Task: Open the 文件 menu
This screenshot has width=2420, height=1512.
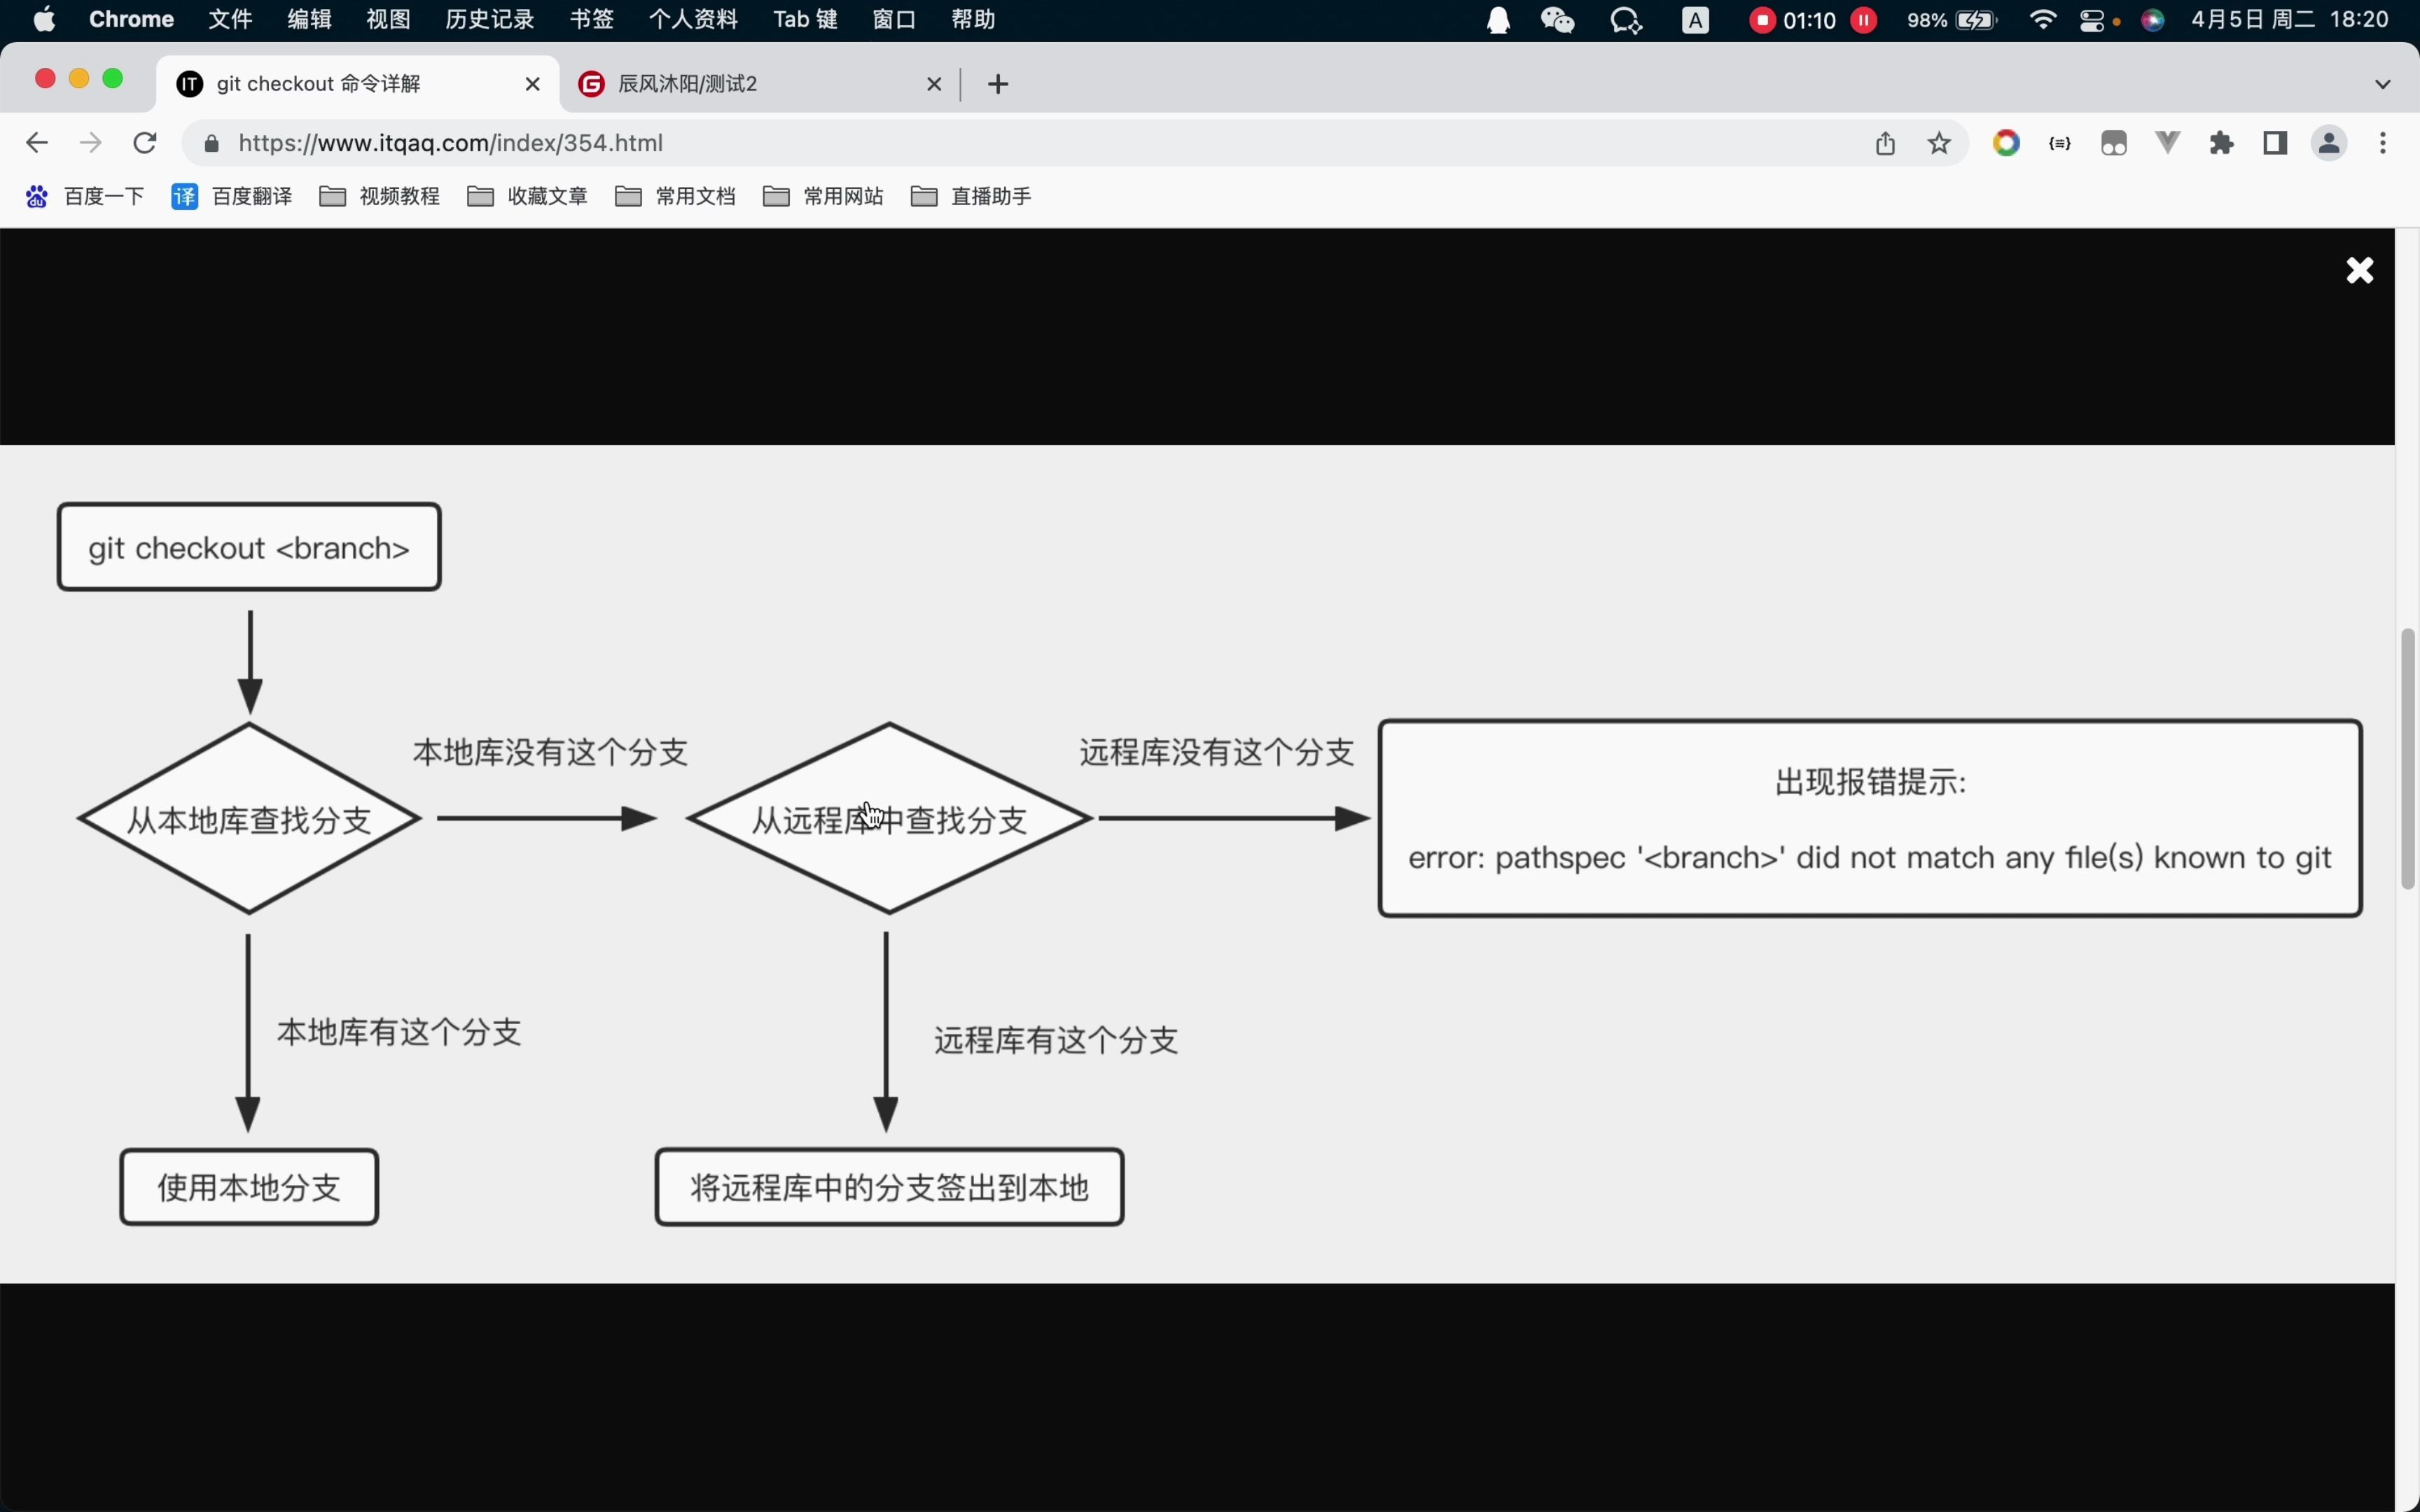Action: click(x=230, y=20)
